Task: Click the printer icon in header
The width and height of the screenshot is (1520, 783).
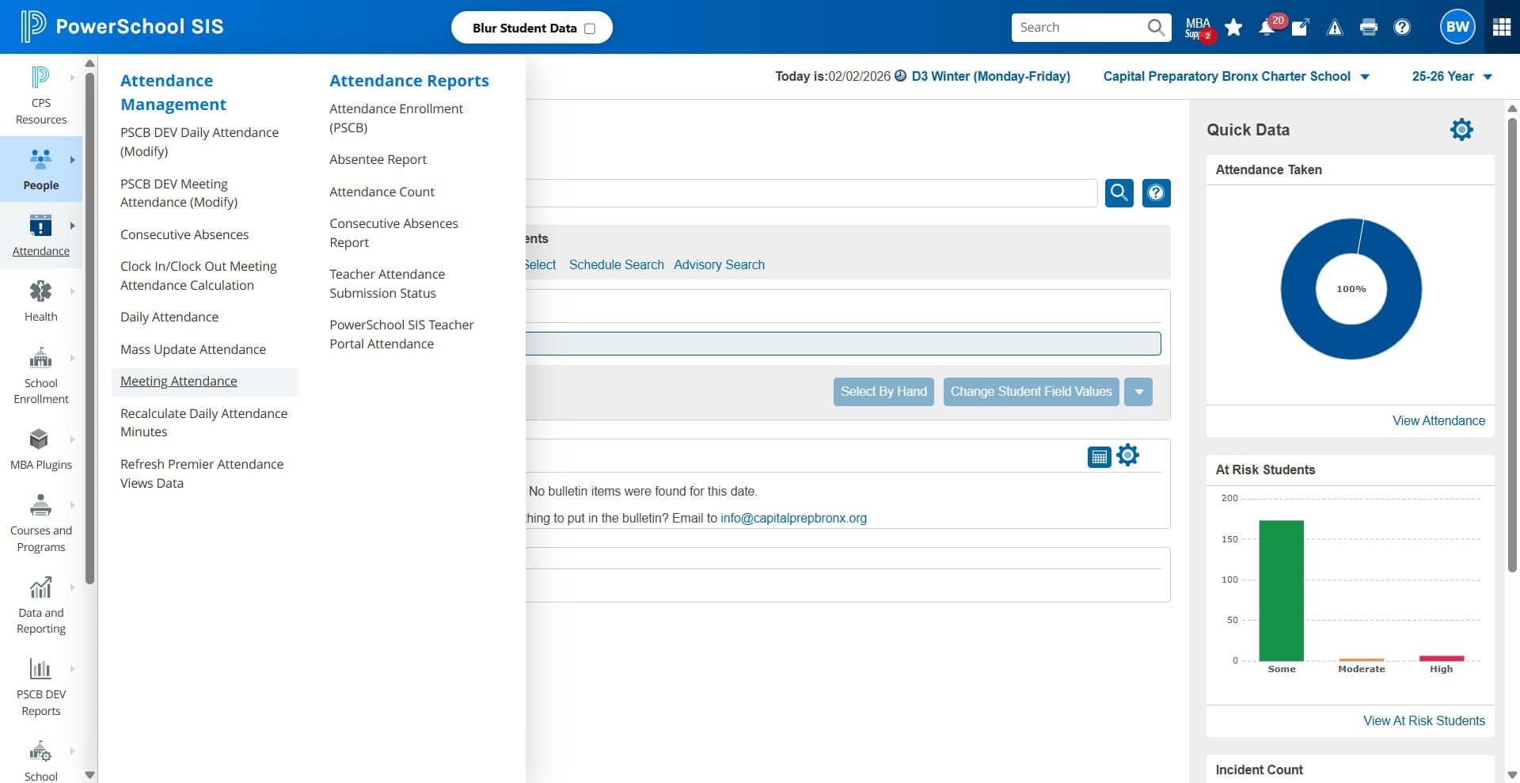Action: click(x=1368, y=28)
